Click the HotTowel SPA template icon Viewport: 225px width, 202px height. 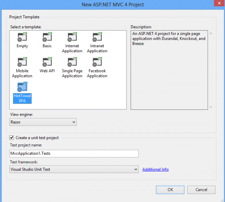tap(22, 87)
